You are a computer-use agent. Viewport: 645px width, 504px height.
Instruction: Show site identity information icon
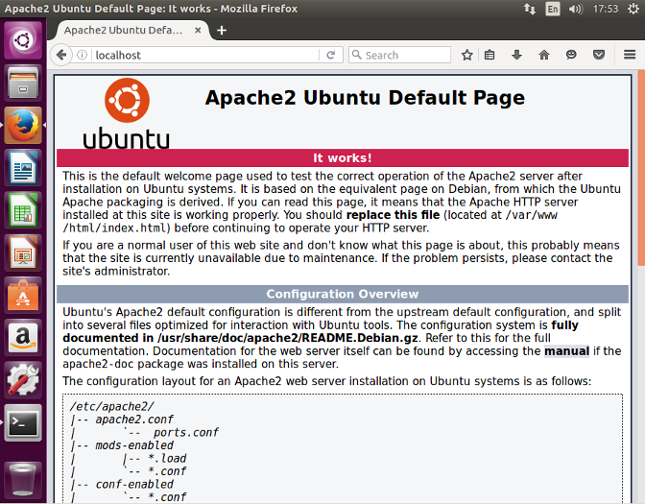tap(83, 55)
